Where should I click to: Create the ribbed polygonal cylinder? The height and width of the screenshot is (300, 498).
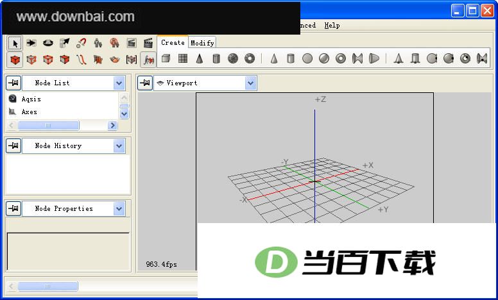tap(216, 58)
